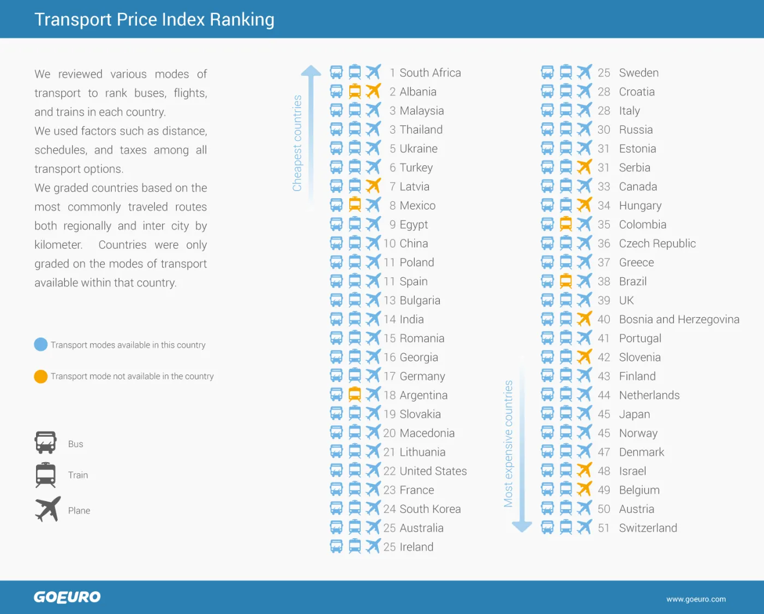Click South Africa's blue bus icon
Viewport: 764px width, 614px height.
336,72
